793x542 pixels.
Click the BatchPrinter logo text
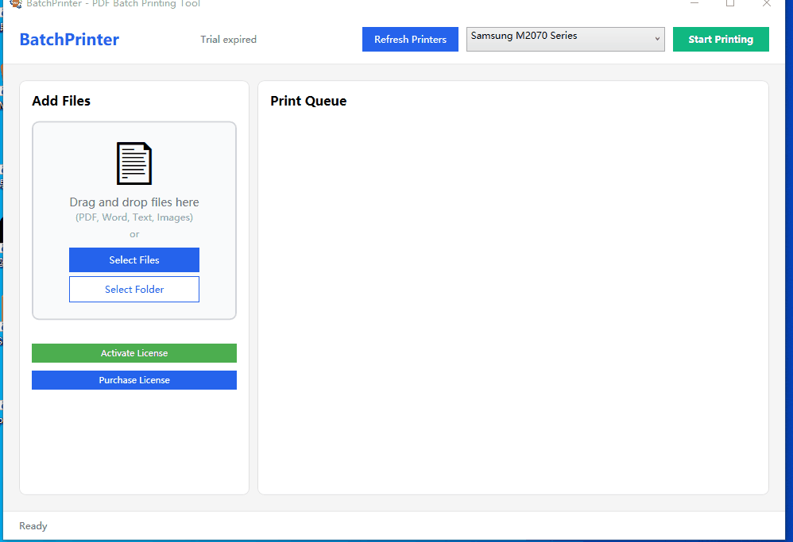coord(68,39)
